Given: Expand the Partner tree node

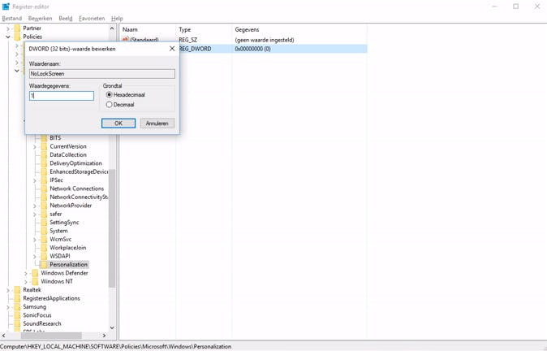Looking at the screenshot, I should (8, 28).
